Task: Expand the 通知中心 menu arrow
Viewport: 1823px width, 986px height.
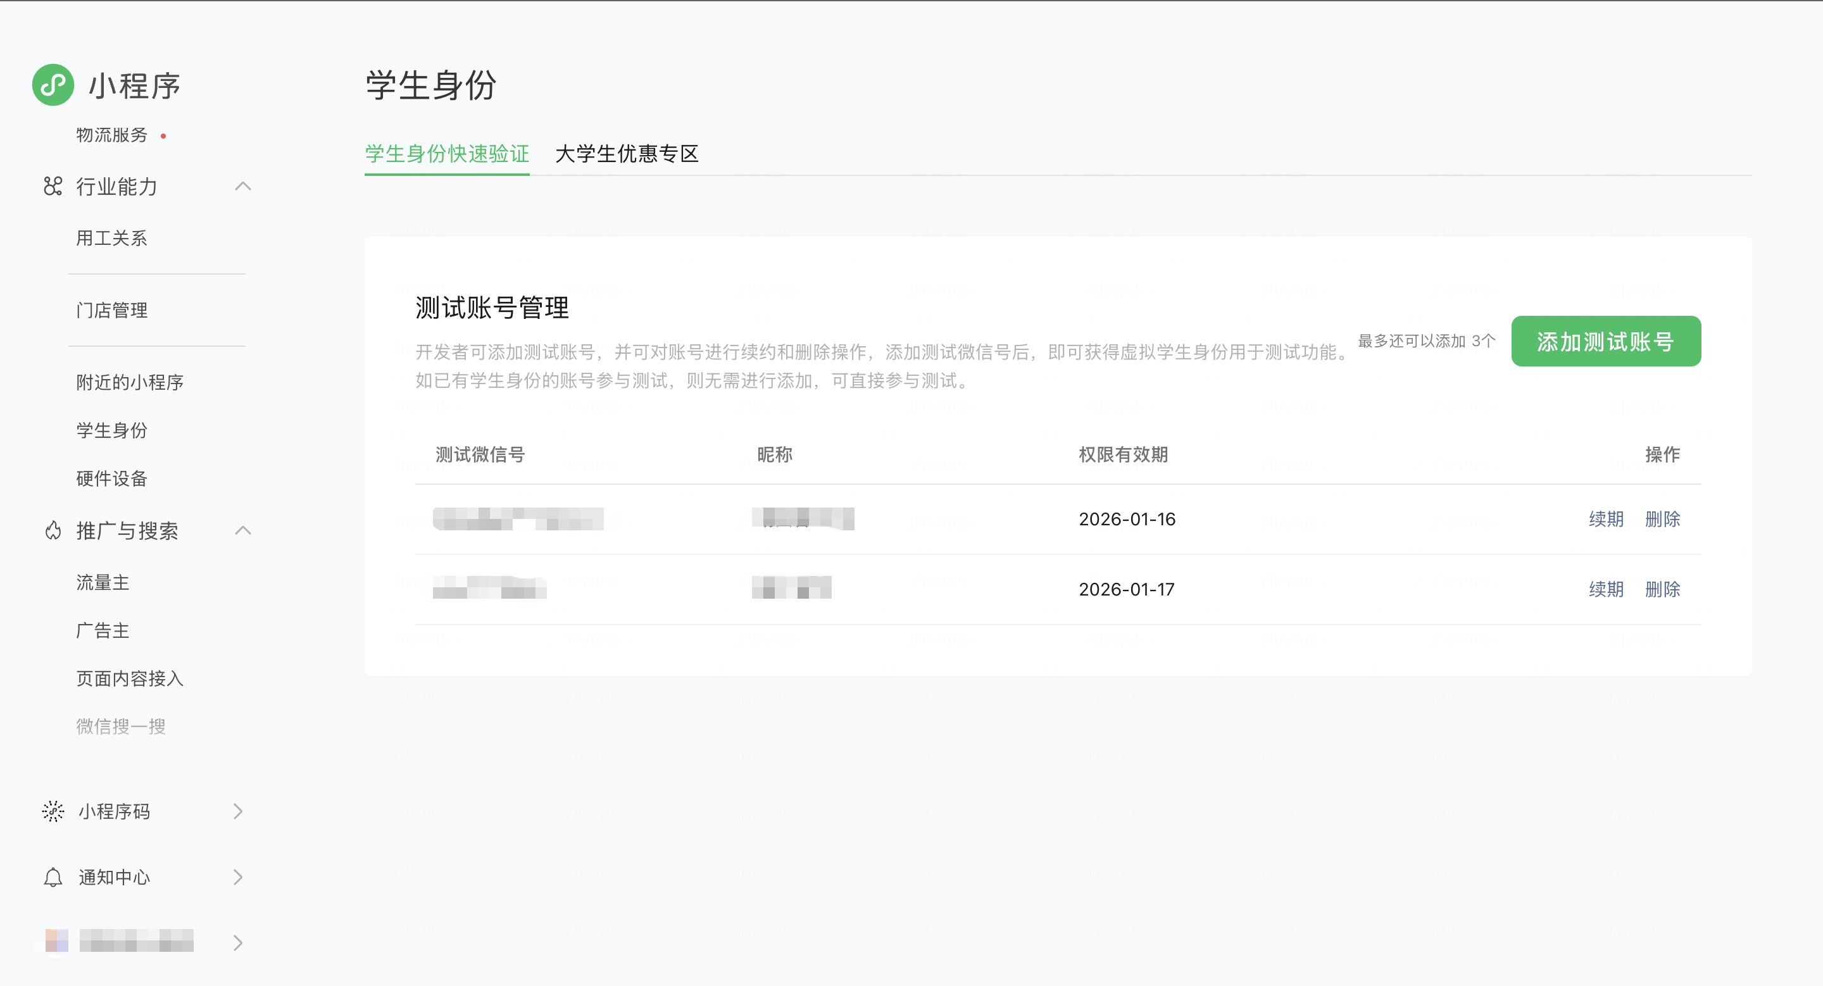Action: pos(239,877)
